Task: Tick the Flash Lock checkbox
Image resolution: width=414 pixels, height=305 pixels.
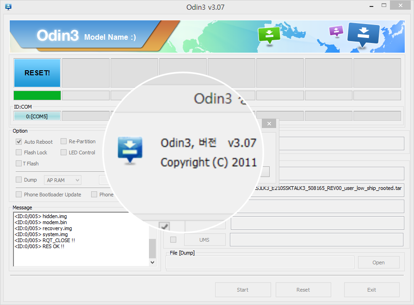Action: pos(19,152)
